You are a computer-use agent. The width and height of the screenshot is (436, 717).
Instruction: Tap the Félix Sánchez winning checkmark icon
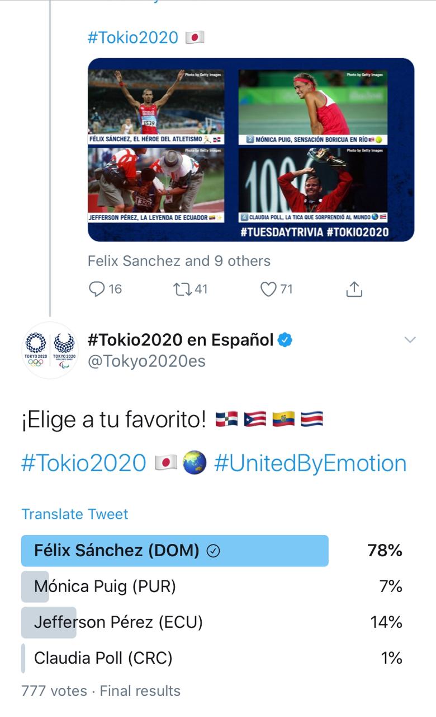click(x=213, y=551)
